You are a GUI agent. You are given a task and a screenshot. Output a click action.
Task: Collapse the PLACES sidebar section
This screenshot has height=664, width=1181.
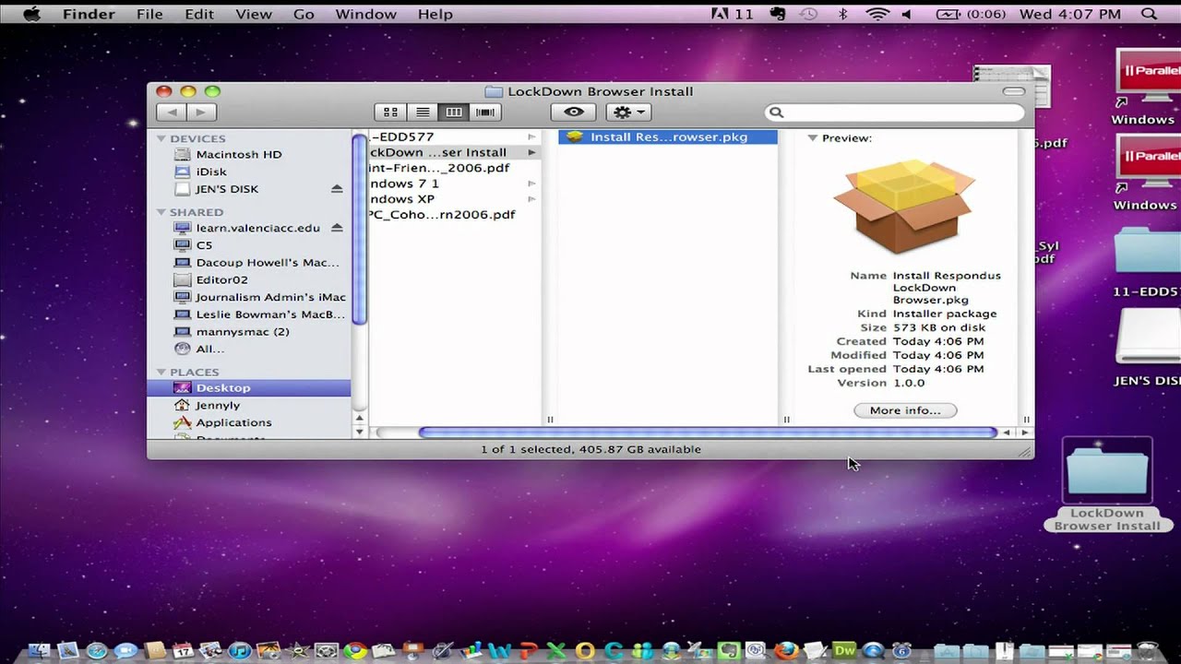tap(161, 372)
